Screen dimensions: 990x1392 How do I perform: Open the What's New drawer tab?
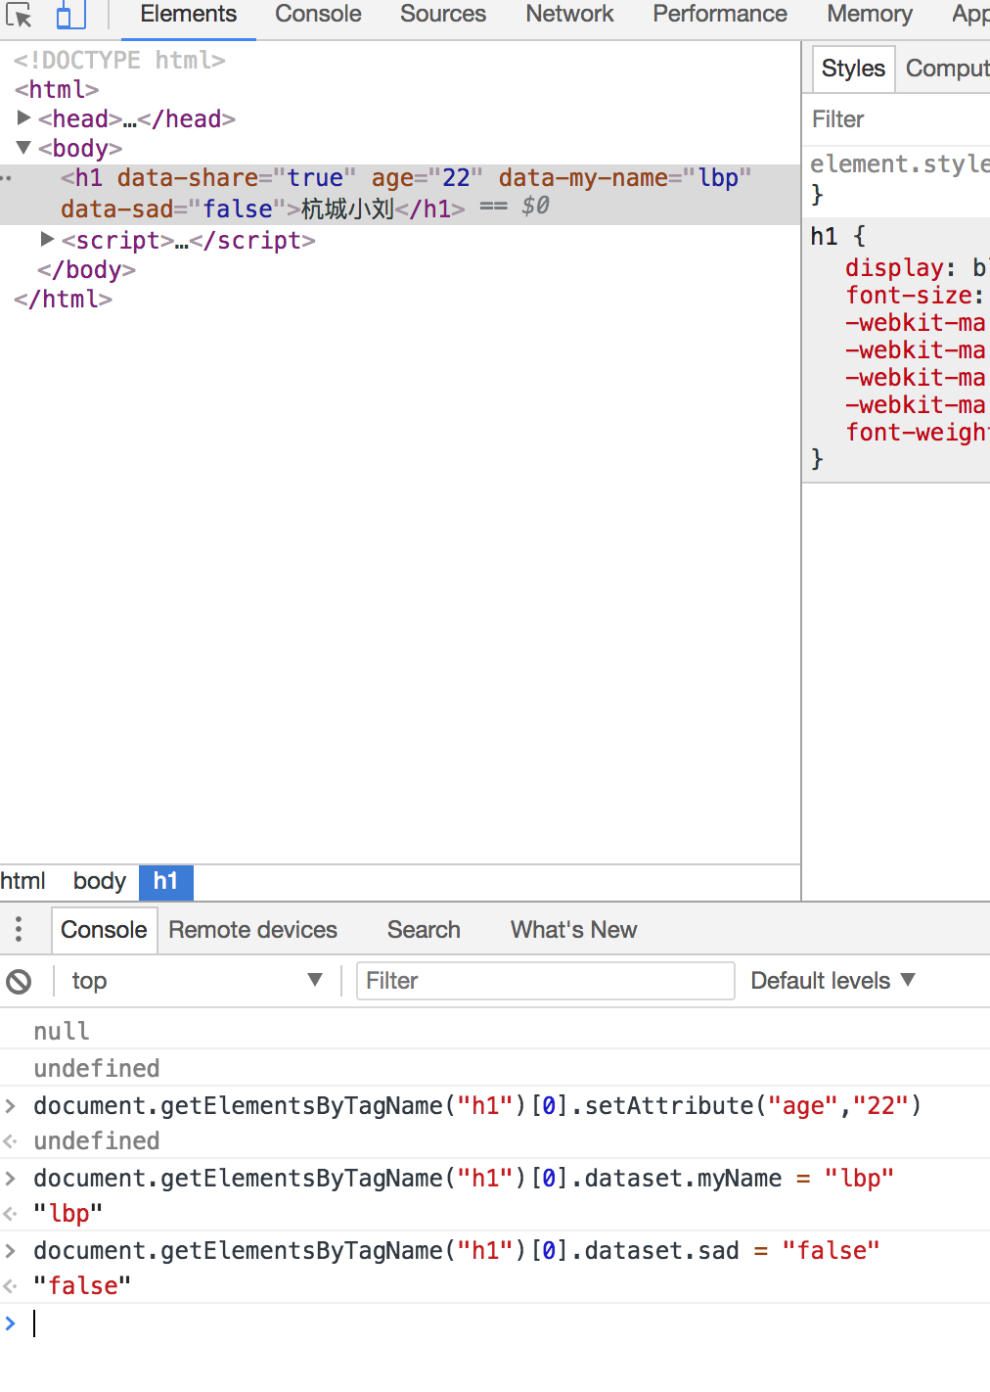click(x=573, y=930)
